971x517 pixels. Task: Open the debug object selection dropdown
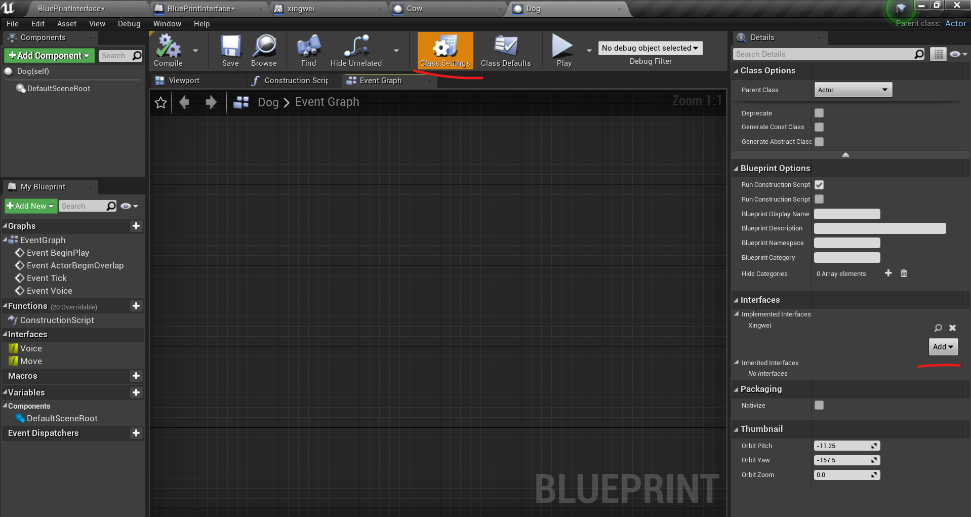pyautogui.click(x=650, y=48)
